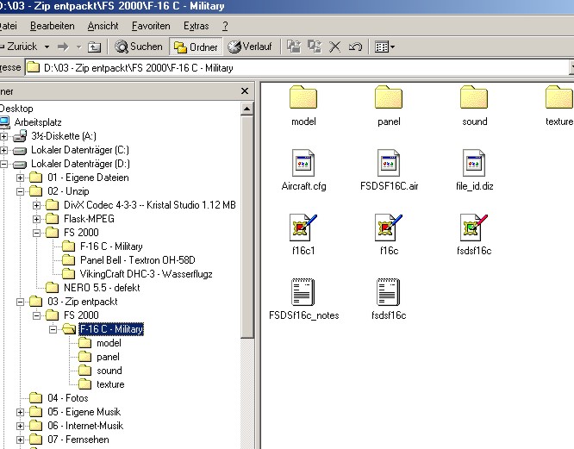Open the Ansicht menu
Screen dimensions: 574x449
point(103,26)
